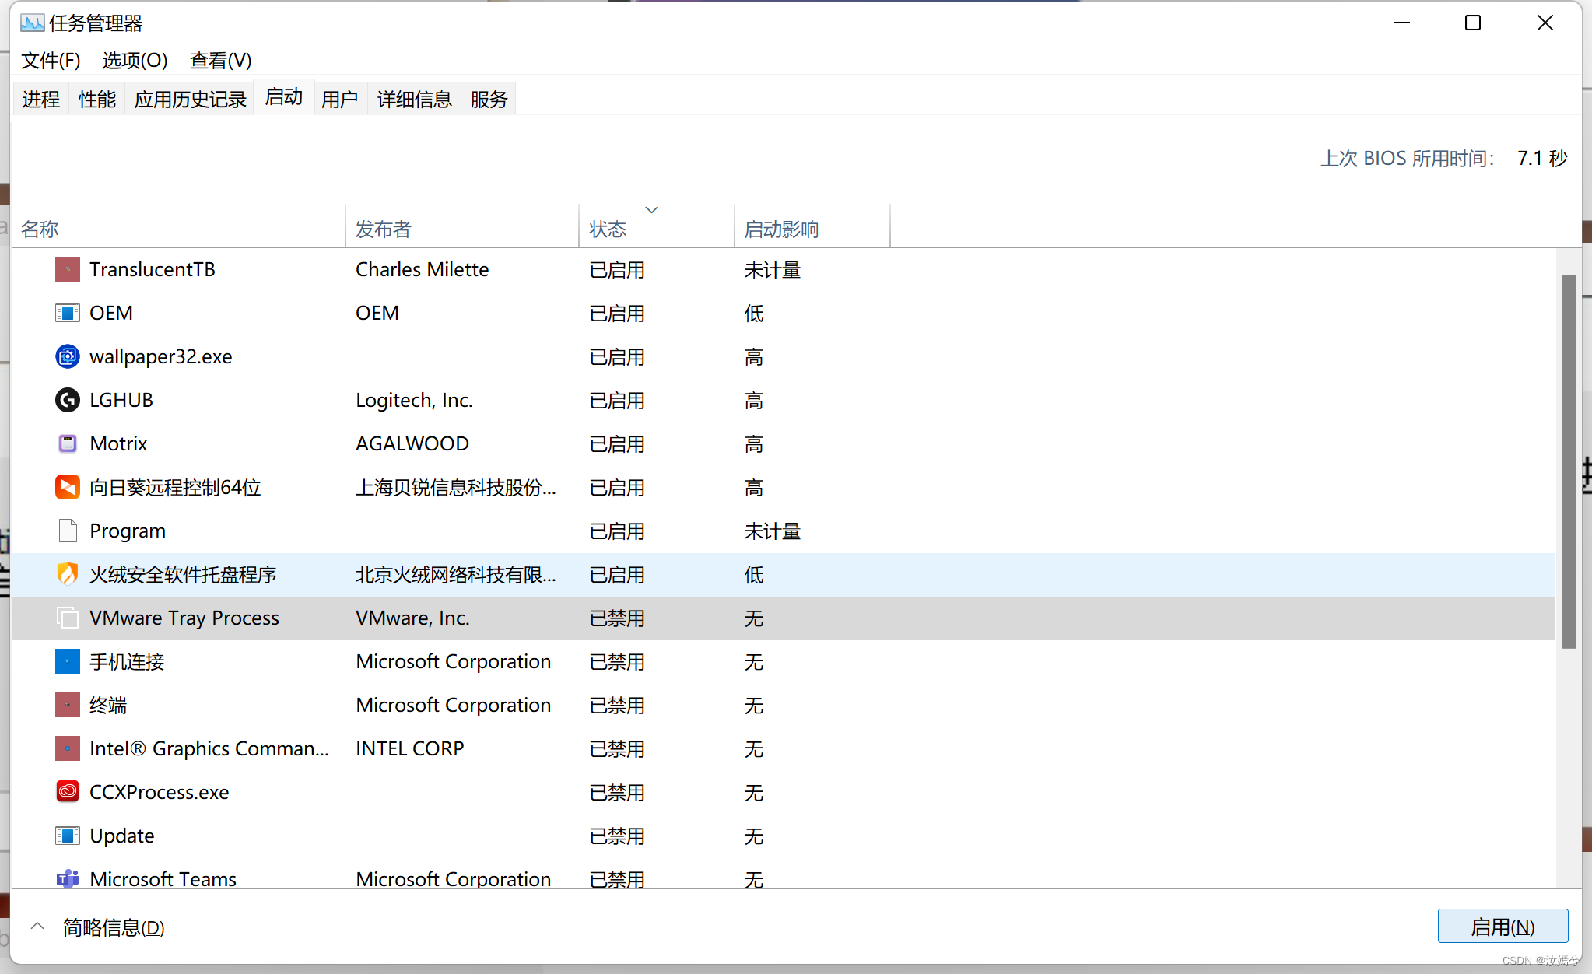
Task: Switch to the 服务 tab
Action: pos(489,99)
